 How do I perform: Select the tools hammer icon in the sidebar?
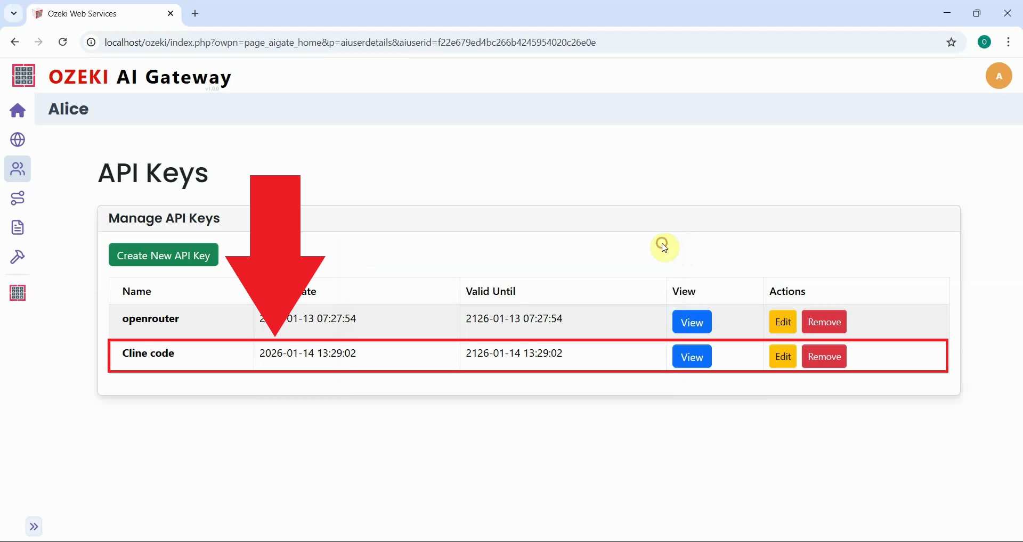tap(18, 257)
